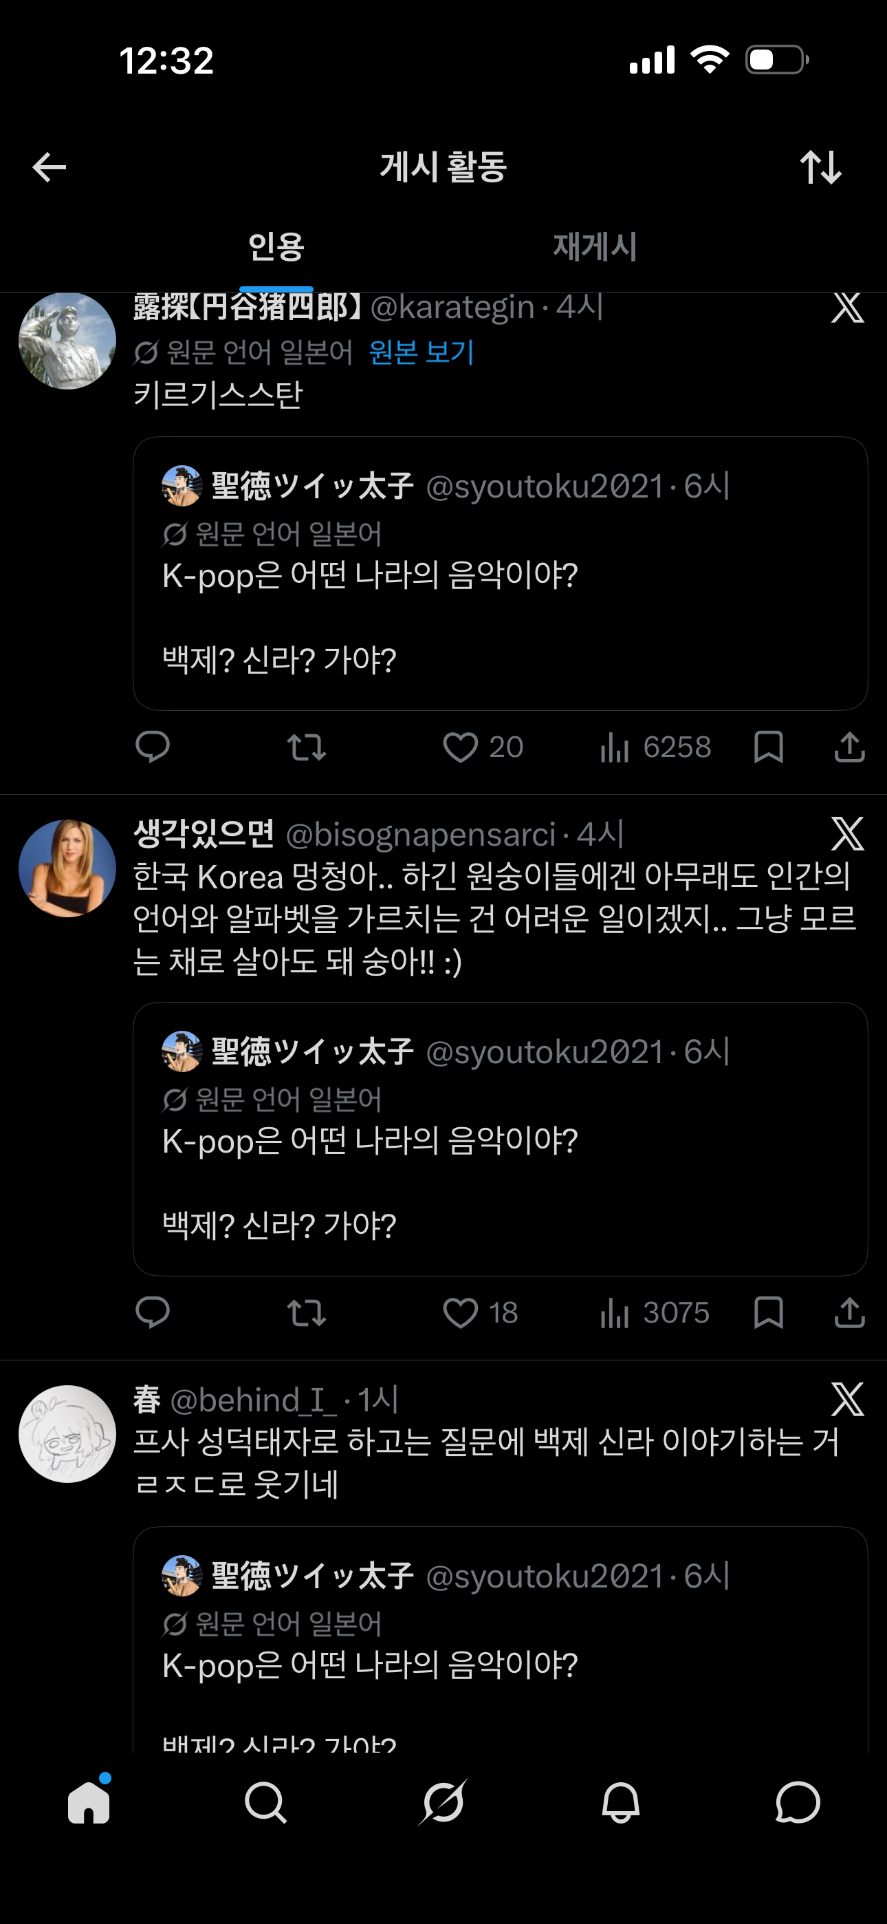Like the @bisognapensarci post with 18 likes
The image size is (887, 1924).
(480, 1312)
